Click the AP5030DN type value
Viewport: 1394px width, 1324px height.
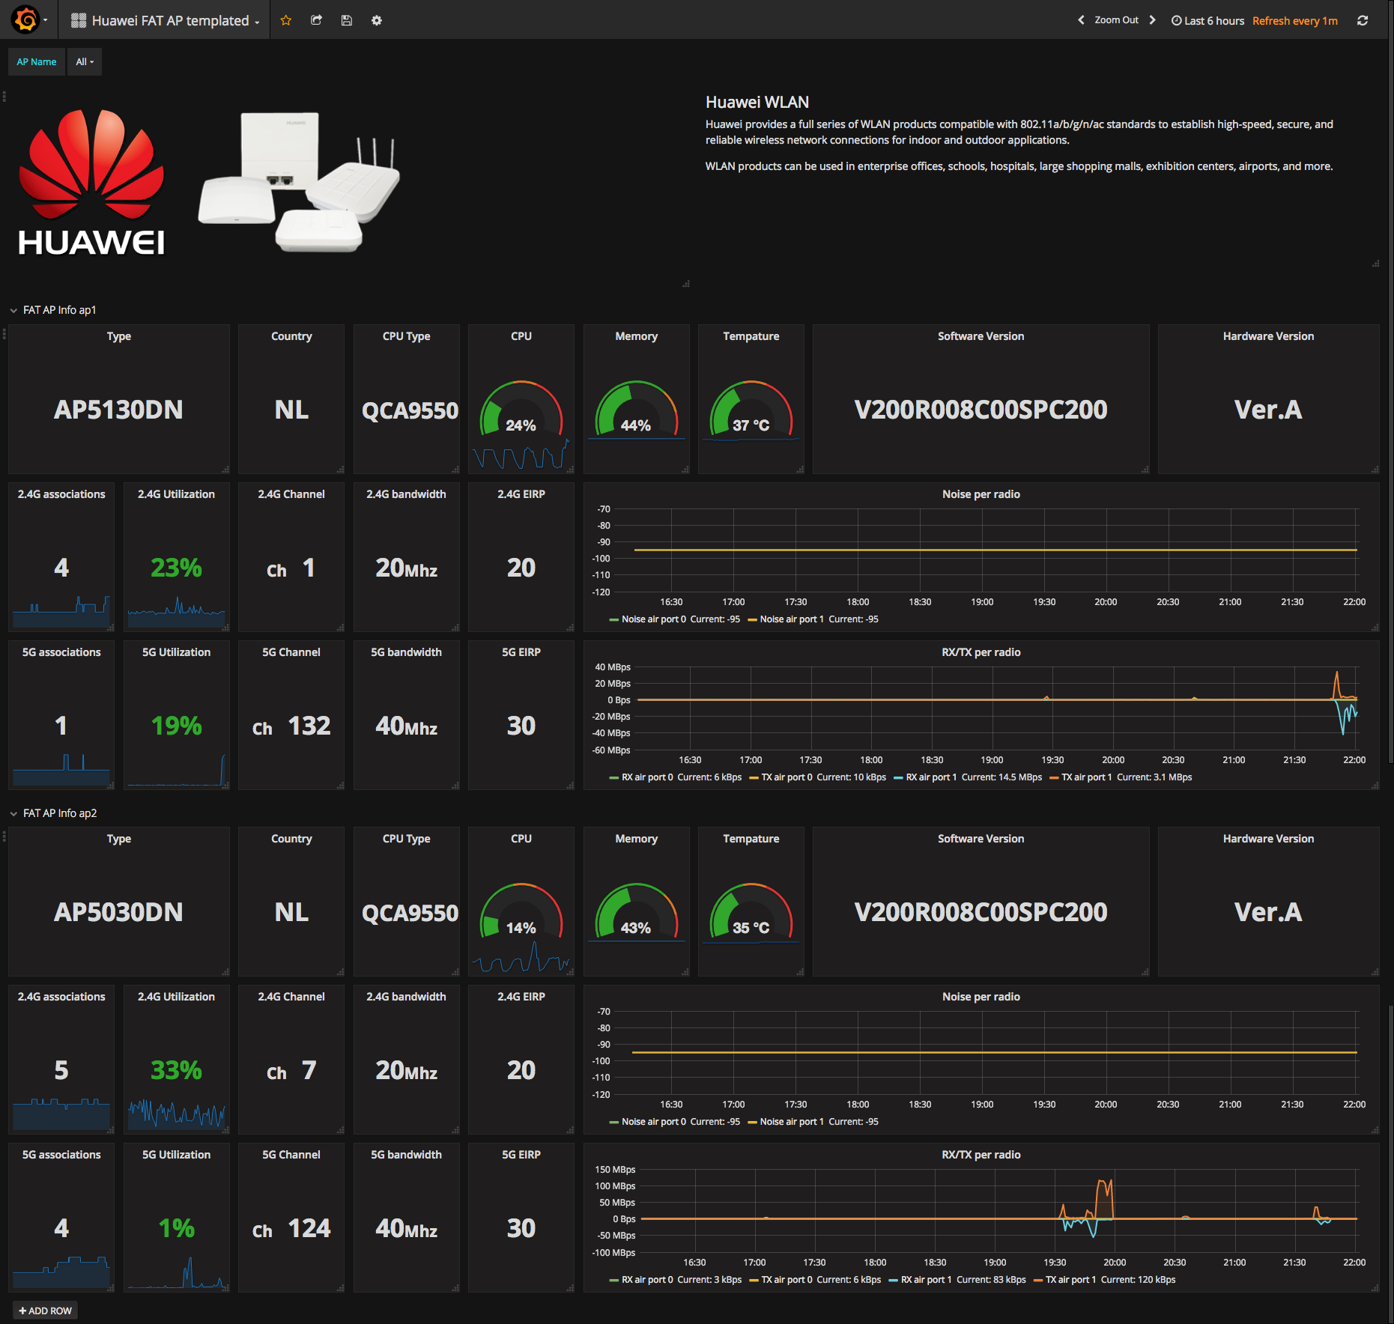pos(118,912)
